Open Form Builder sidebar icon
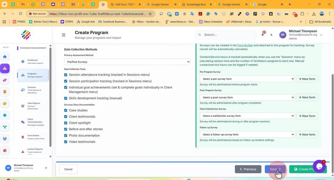 click(23, 137)
